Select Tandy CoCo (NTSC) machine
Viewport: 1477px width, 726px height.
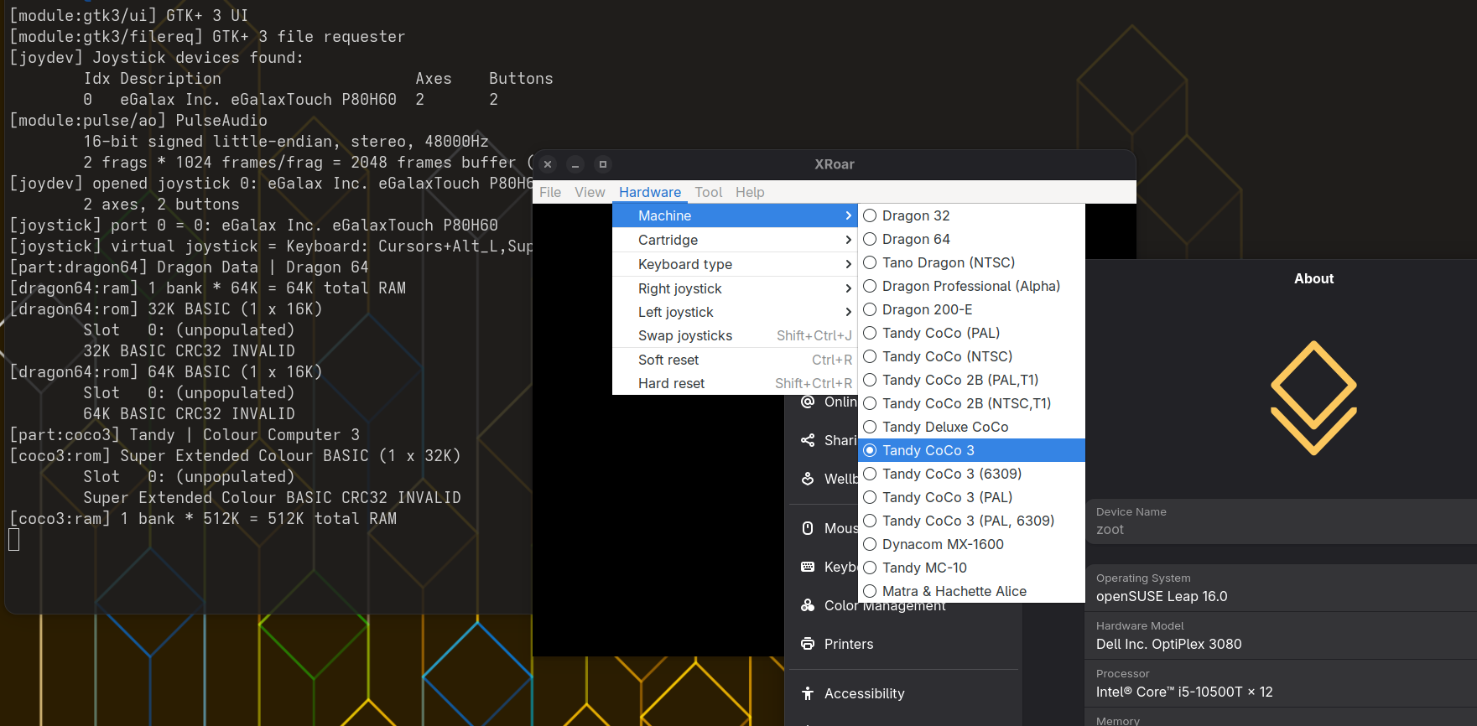pos(971,356)
